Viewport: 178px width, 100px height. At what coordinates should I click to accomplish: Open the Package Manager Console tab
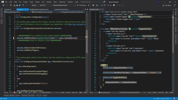coord(12,95)
